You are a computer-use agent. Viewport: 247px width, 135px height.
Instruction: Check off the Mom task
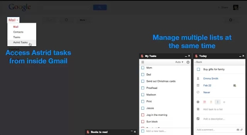tap(143, 68)
